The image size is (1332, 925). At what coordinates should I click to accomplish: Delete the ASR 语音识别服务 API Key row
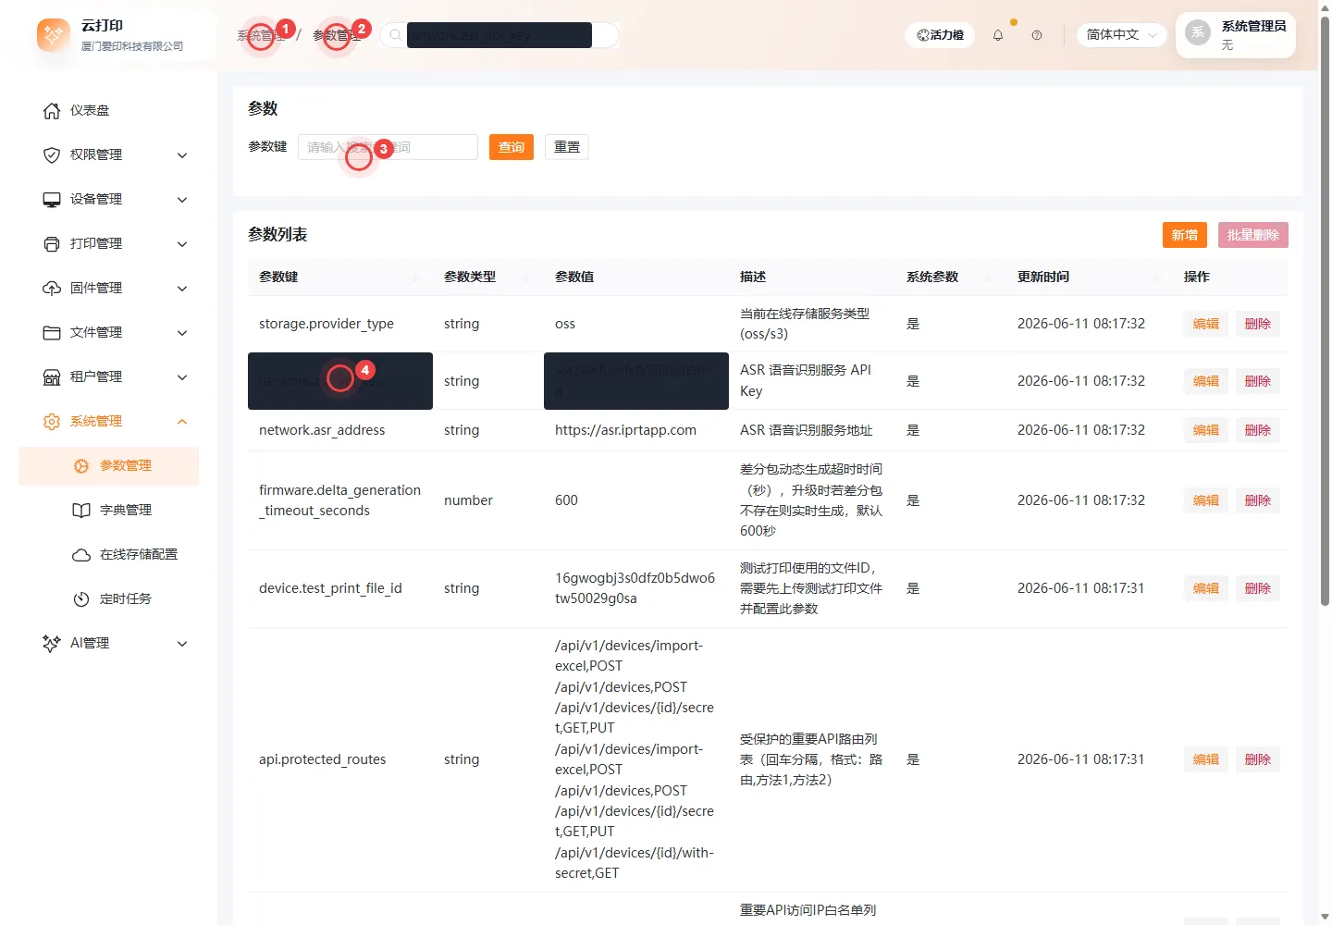tap(1258, 381)
